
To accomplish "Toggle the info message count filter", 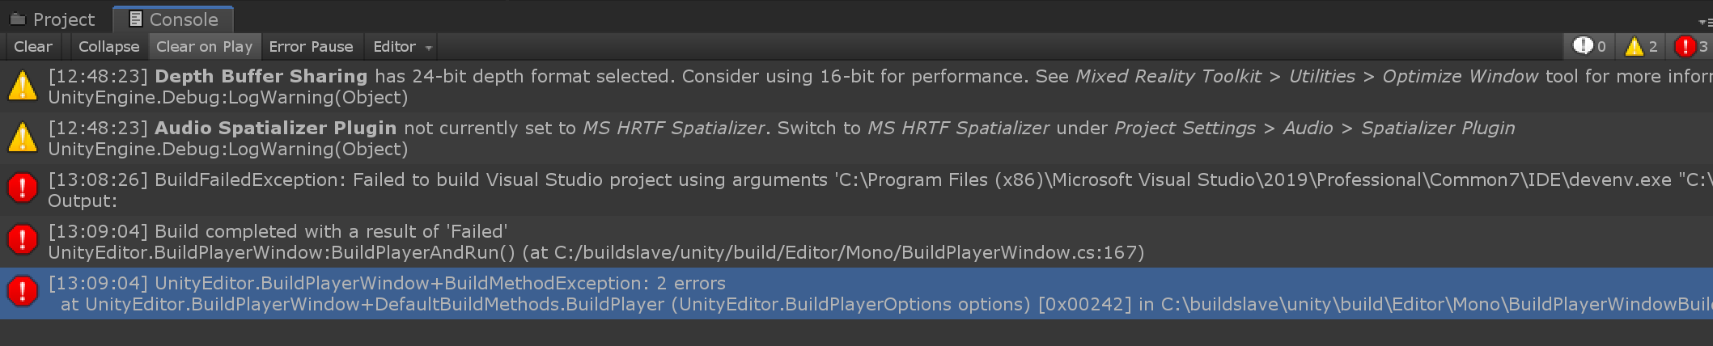I will point(1588,47).
